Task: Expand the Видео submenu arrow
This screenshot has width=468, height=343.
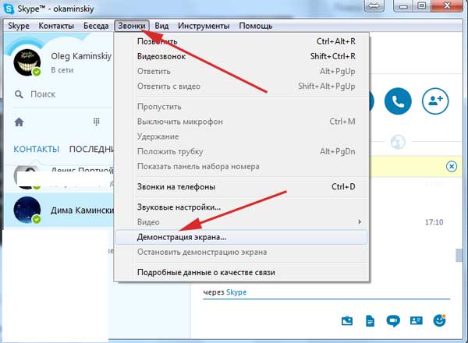Action: click(x=358, y=222)
